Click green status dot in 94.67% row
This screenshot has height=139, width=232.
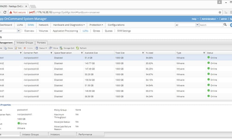point(209,74)
